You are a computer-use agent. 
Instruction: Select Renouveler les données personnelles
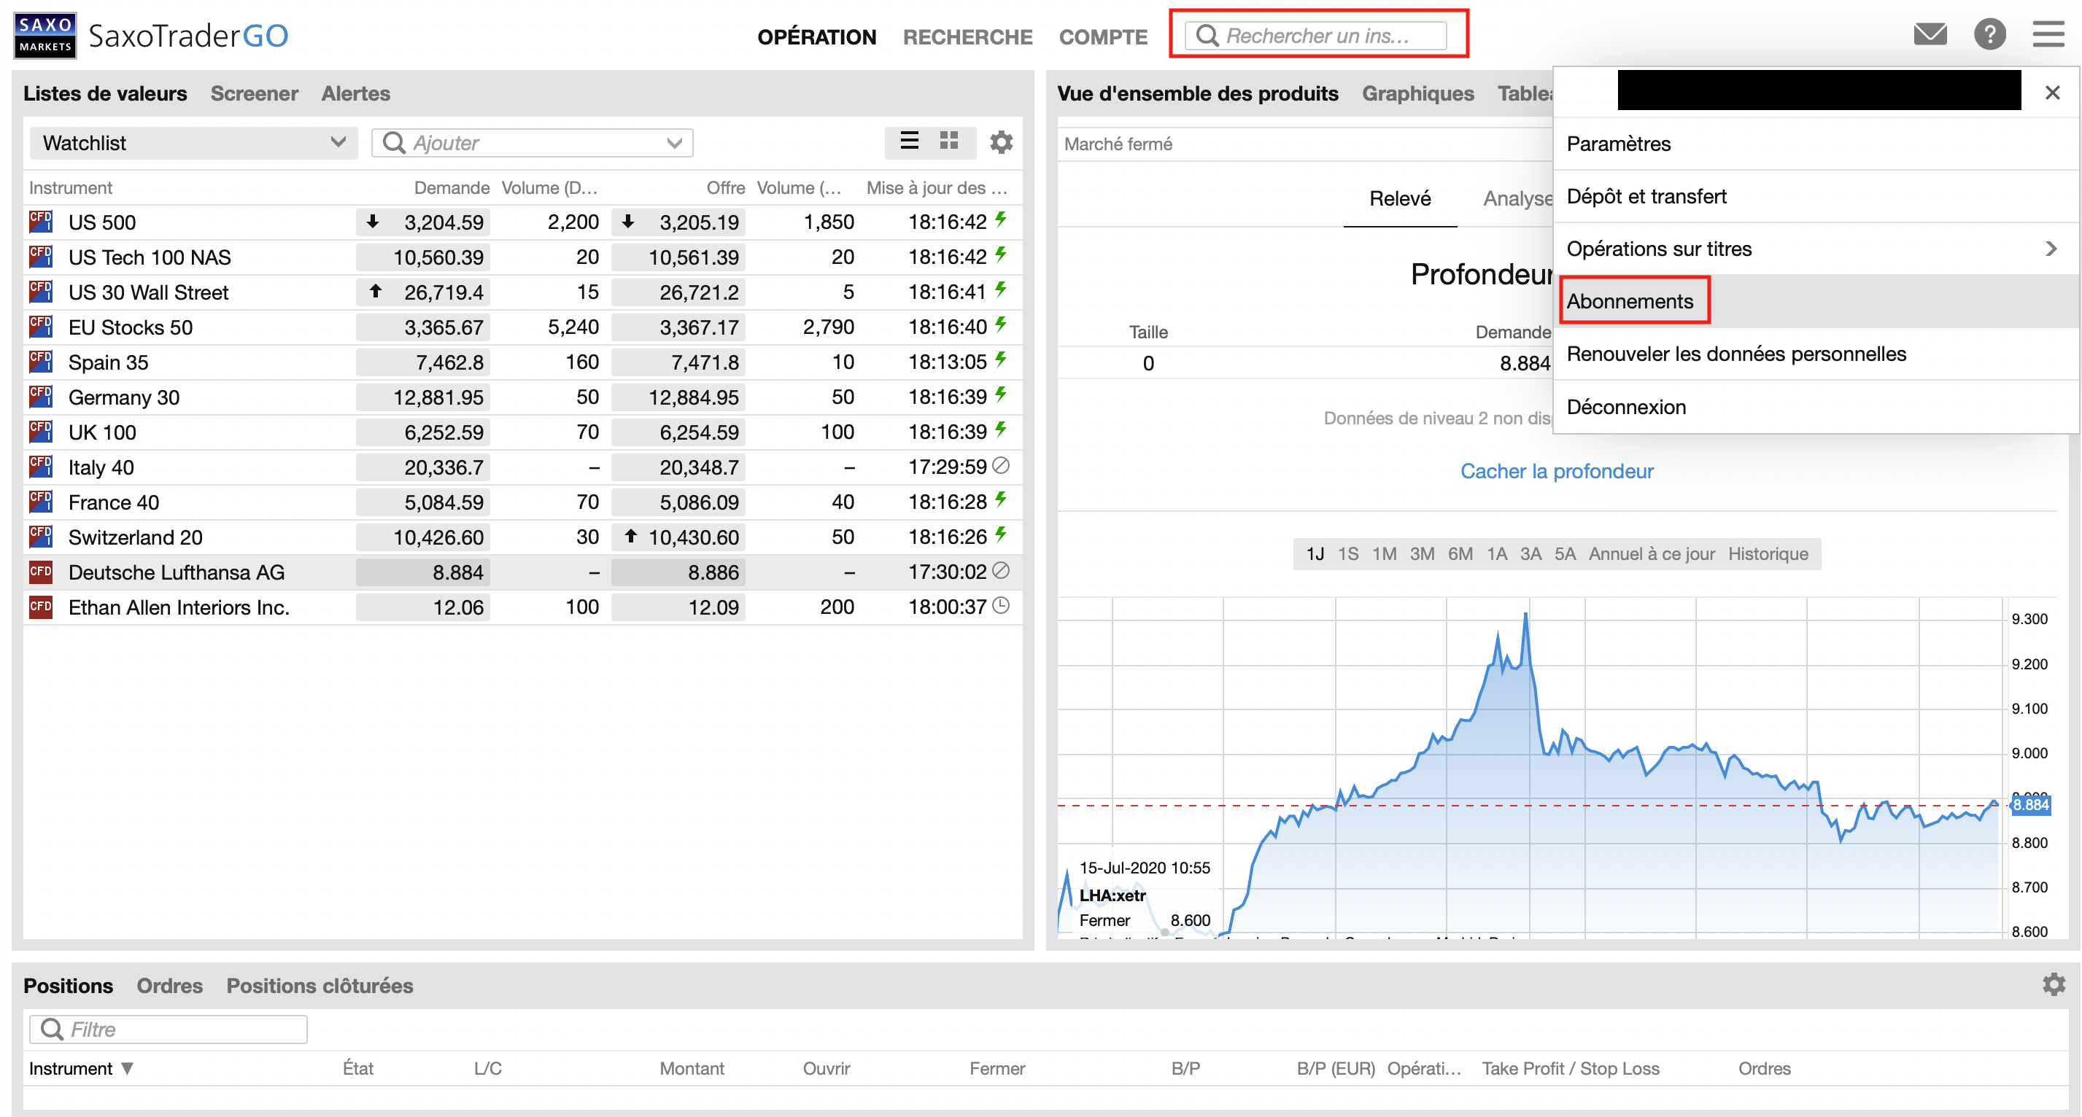pos(1815,354)
